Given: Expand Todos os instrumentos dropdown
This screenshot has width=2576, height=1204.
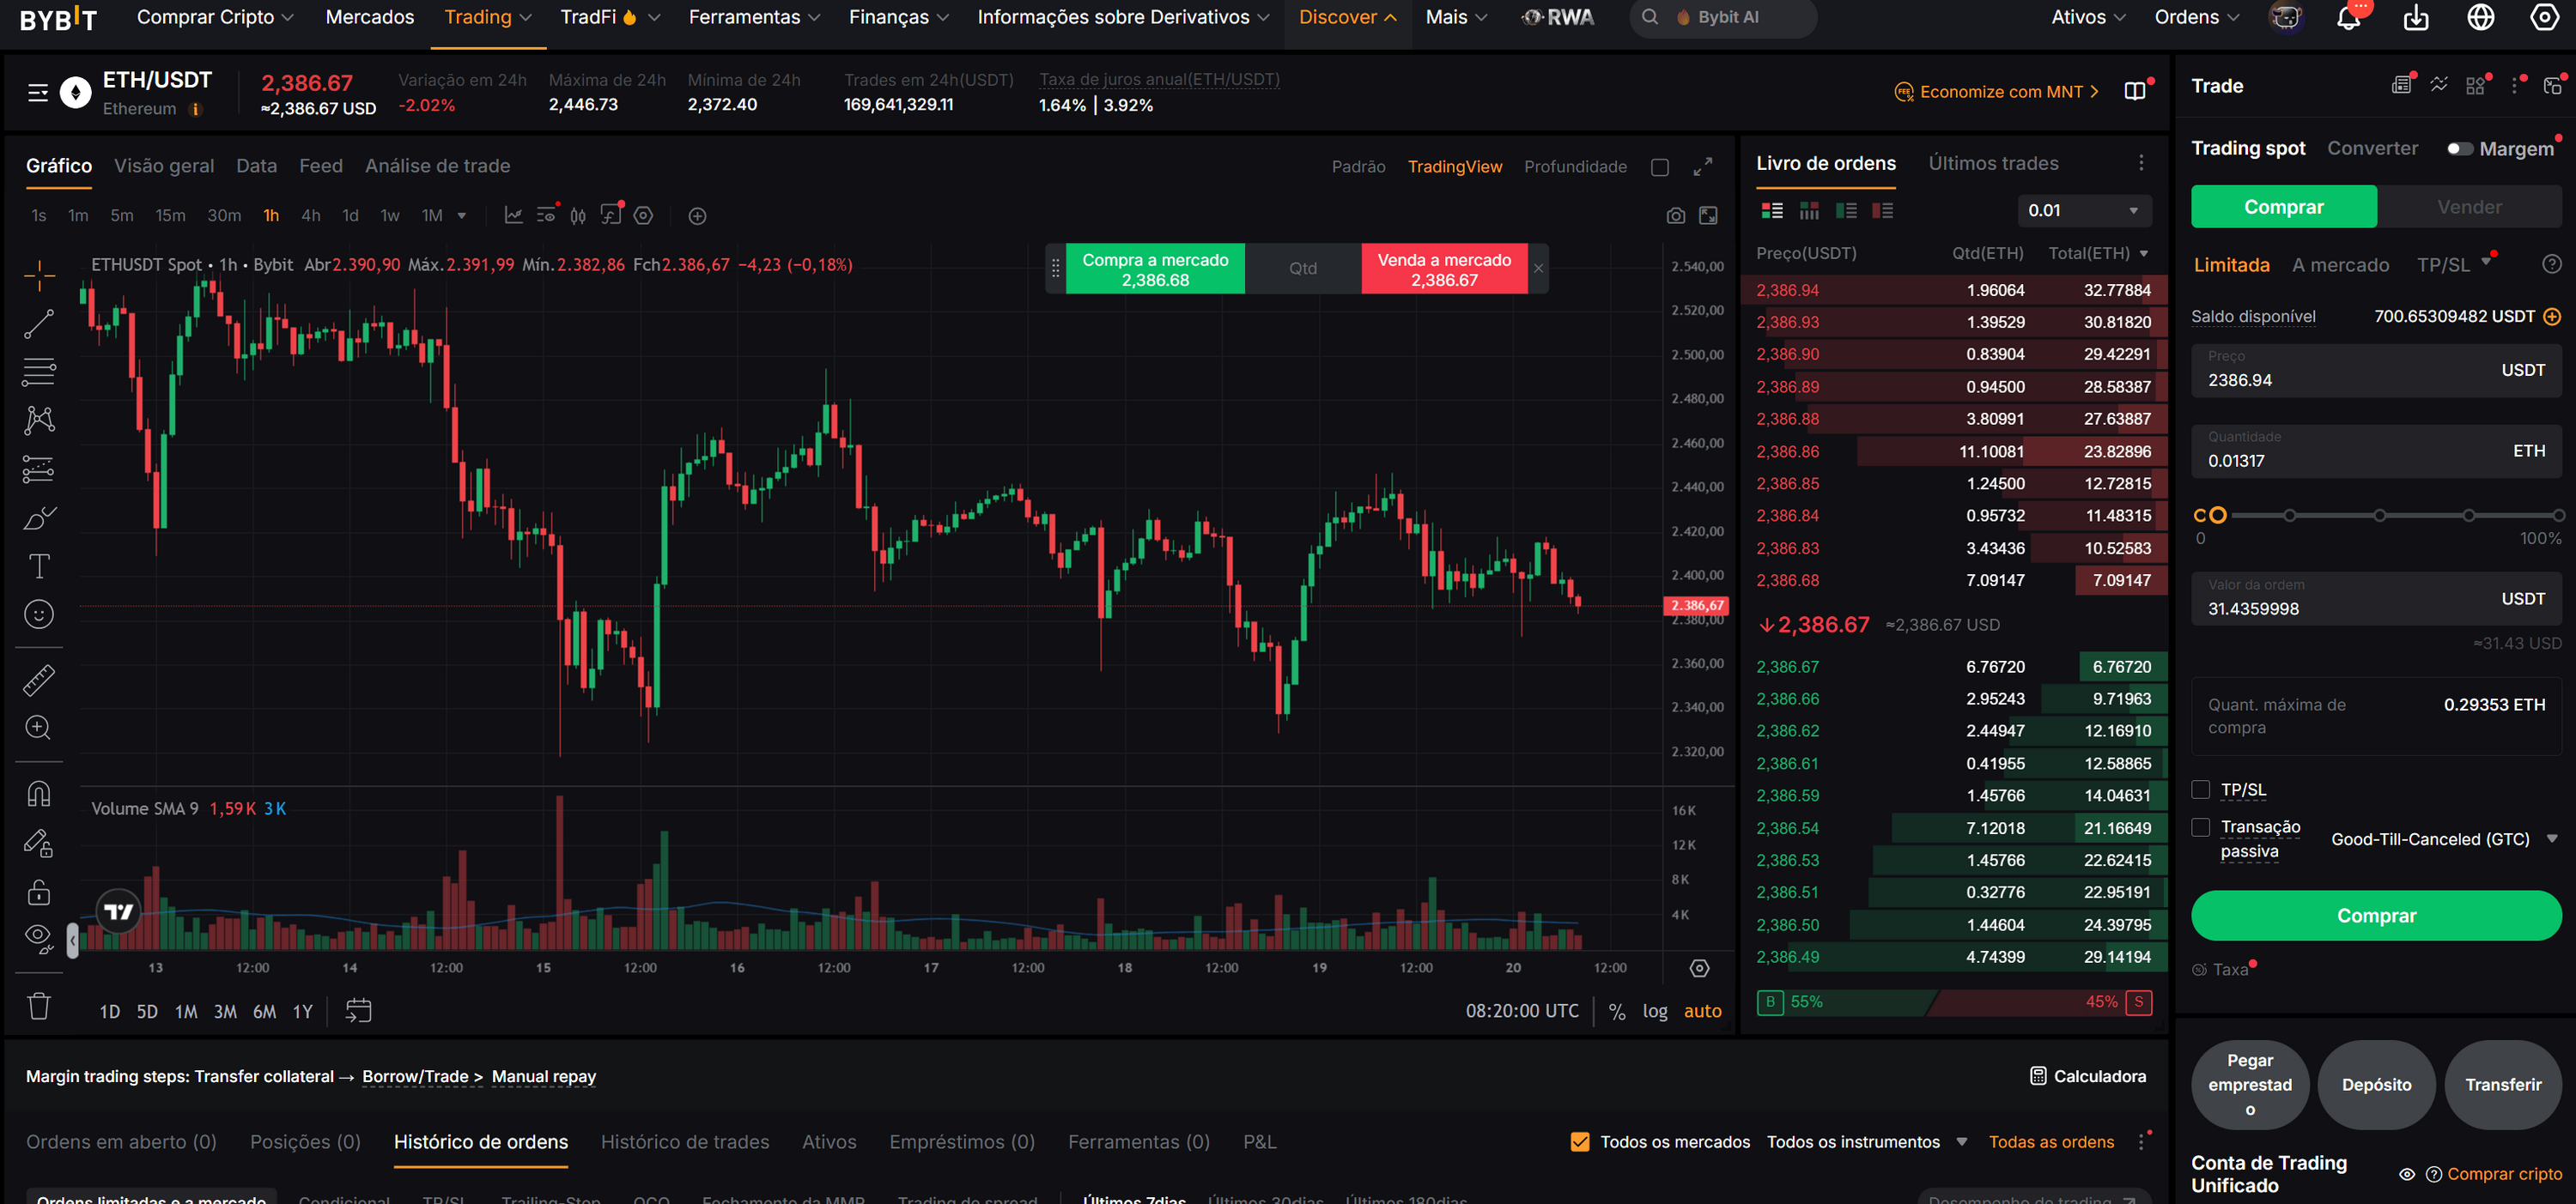Looking at the screenshot, I should (x=1866, y=1142).
